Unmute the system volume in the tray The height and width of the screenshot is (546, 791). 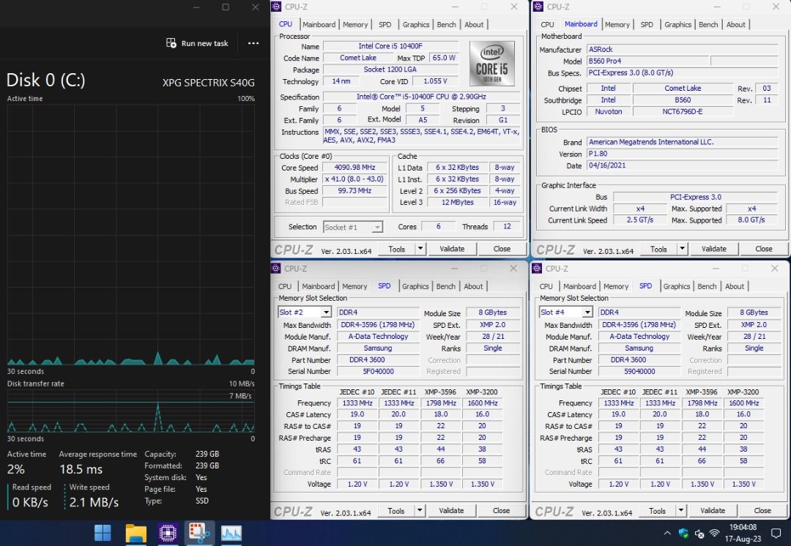(700, 534)
